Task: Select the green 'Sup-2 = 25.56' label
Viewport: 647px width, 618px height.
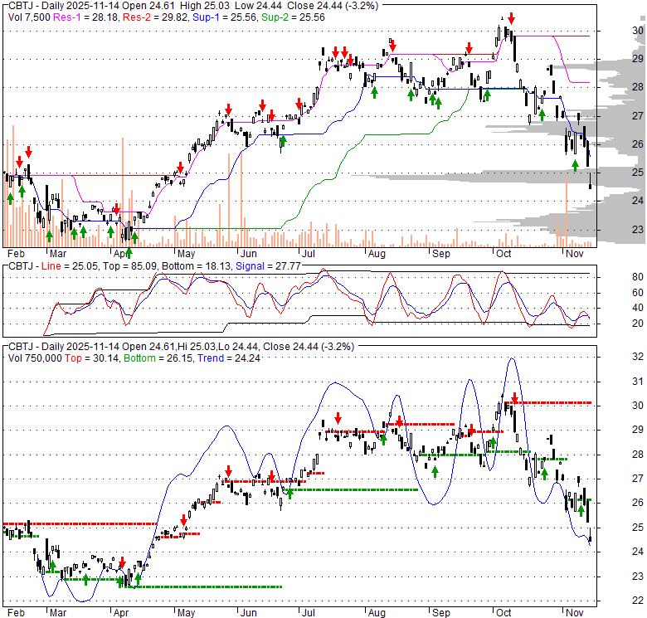Action: pyautogui.click(x=294, y=17)
